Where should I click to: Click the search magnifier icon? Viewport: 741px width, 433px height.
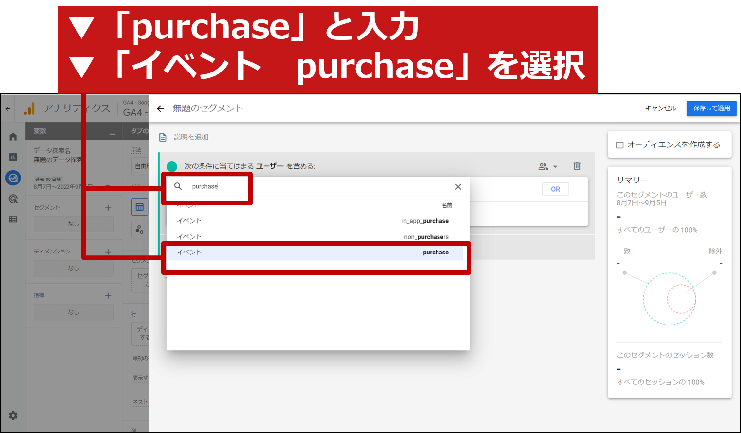click(x=178, y=186)
